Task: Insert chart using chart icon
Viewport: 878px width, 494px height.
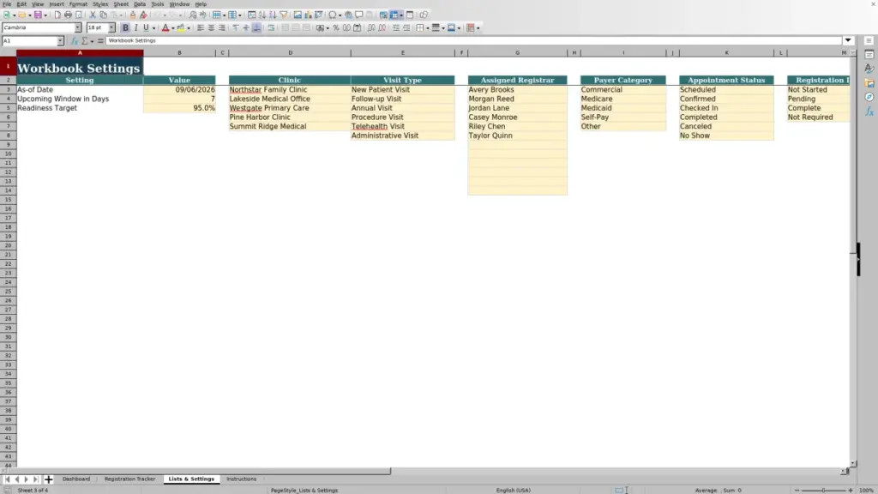Action: coord(308,15)
